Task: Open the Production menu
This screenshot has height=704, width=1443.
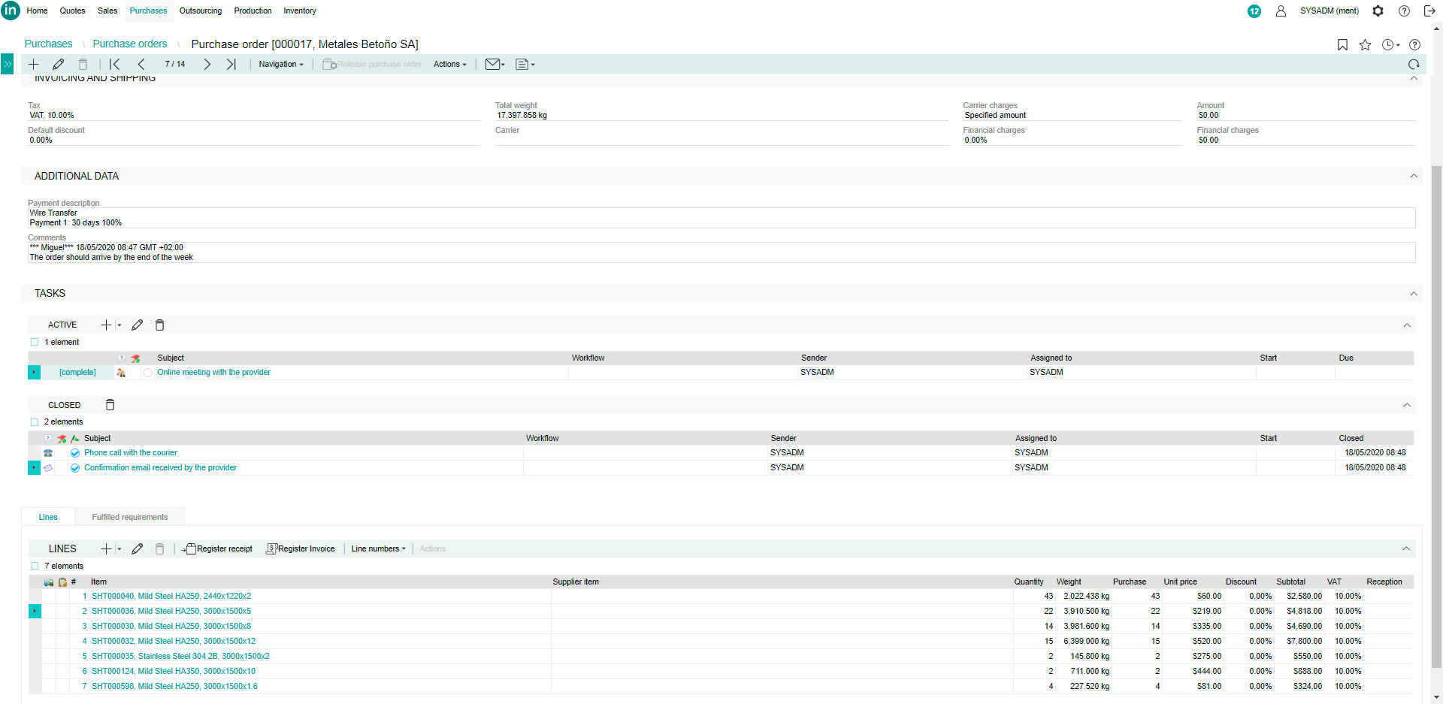Action: (253, 11)
